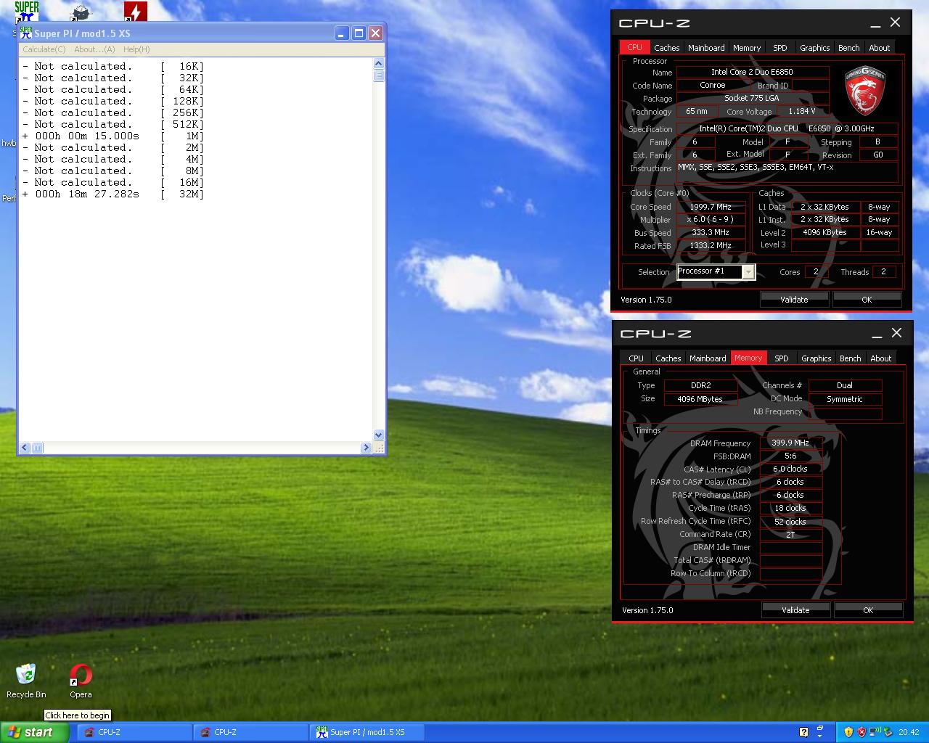Maximize the Super PI window
929x743 pixels.
tap(359, 33)
